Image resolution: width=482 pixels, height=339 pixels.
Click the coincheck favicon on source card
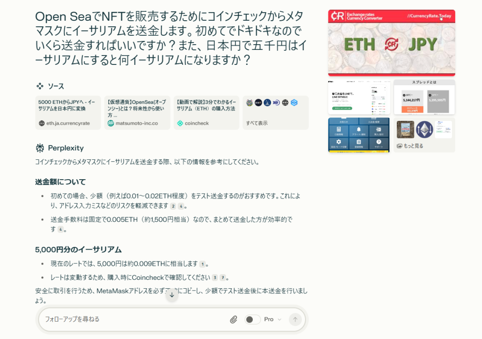180,123
